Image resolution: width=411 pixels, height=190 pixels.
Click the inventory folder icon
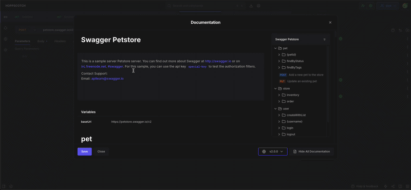[x=284, y=95]
